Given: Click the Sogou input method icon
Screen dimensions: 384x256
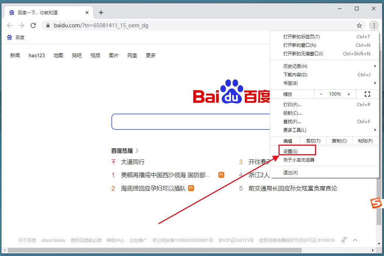Looking at the screenshot, I should pos(376,203).
